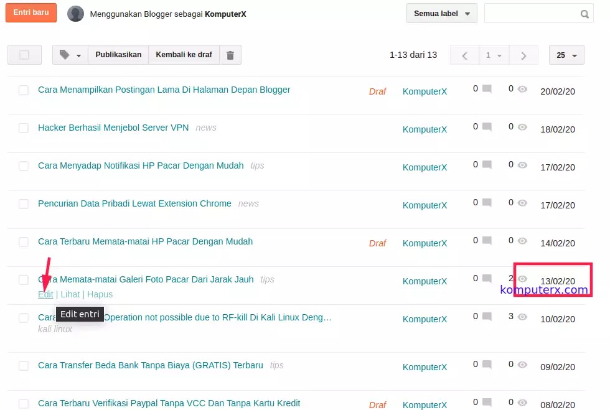Click the trash icon to delete selected posts
The image size is (610, 410).
[230, 55]
